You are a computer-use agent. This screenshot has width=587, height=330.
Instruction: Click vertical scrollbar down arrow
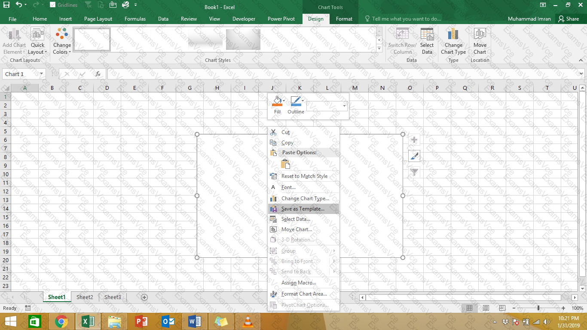pyautogui.click(x=583, y=289)
